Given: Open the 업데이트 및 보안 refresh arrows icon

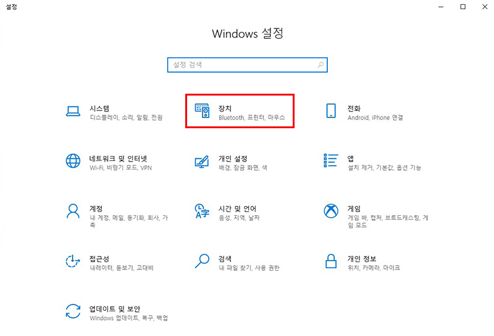Looking at the screenshot, I should (x=73, y=311).
